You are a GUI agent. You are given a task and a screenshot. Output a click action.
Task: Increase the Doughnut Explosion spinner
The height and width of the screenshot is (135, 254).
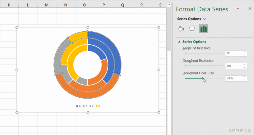click(245, 64)
